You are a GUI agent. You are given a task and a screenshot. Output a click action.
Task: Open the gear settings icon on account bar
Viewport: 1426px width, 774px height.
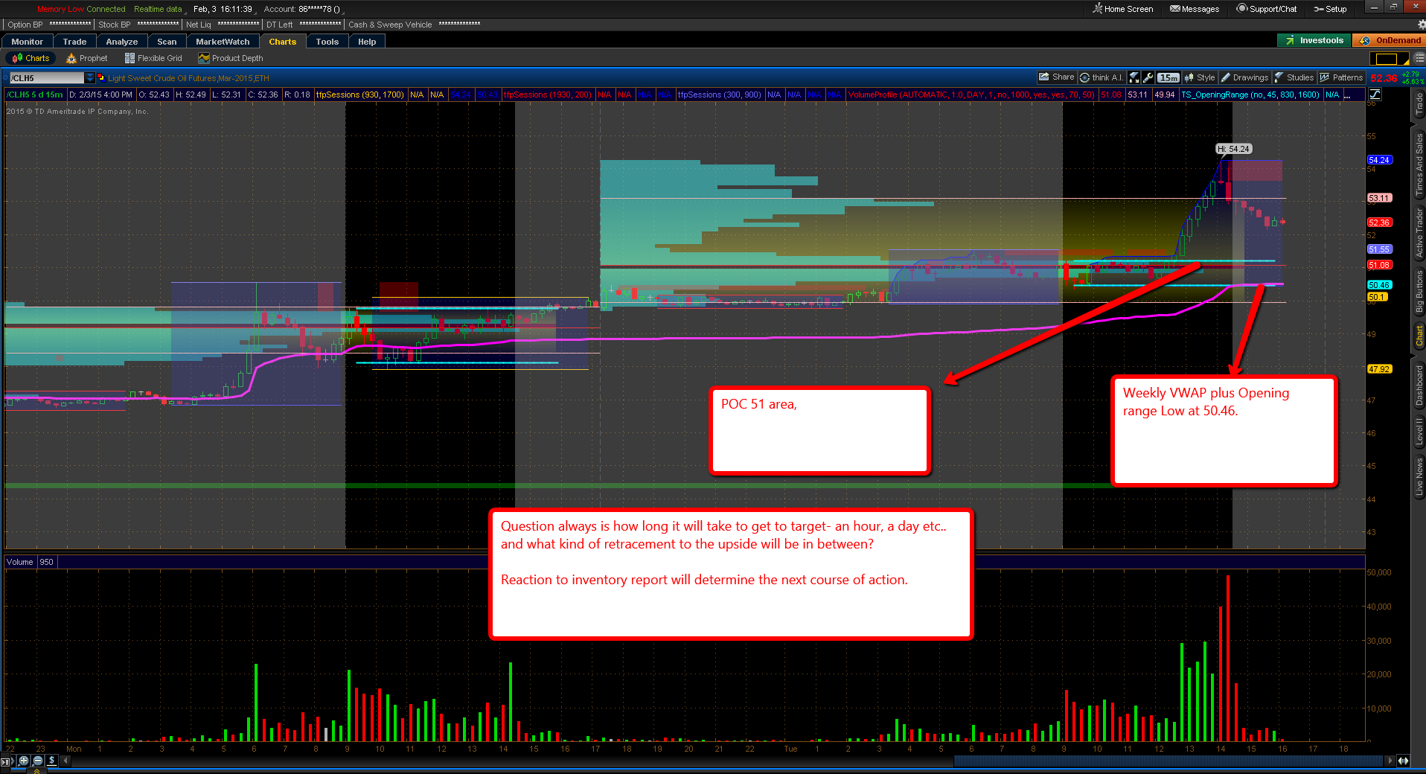pyautogui.click(x=1422, y=25)
